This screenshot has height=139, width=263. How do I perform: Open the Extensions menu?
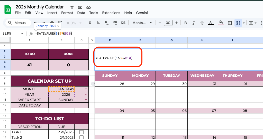point(111,13)
